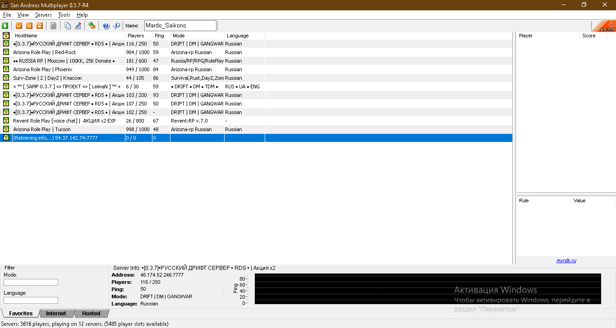Open the Help menu
Viewport: 616px width, 328px height.
pos(82,15)
